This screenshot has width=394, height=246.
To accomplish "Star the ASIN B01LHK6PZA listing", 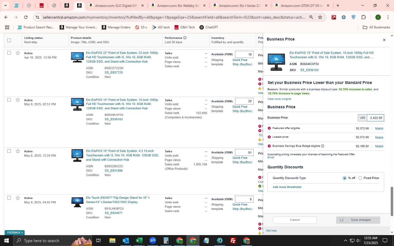I will point(18,198).
